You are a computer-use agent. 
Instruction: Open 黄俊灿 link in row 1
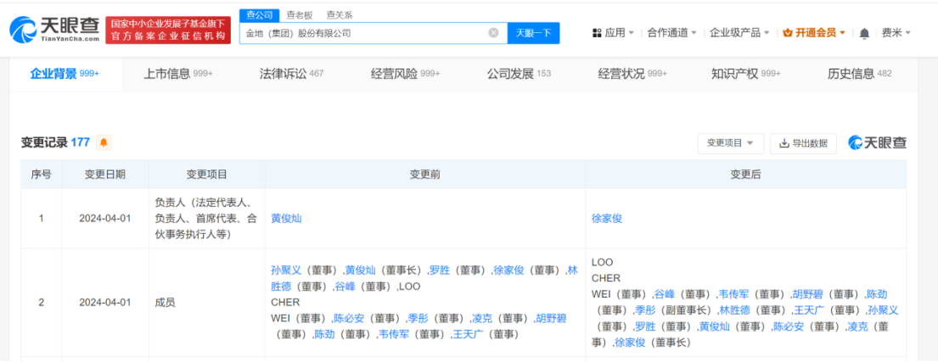286,218
